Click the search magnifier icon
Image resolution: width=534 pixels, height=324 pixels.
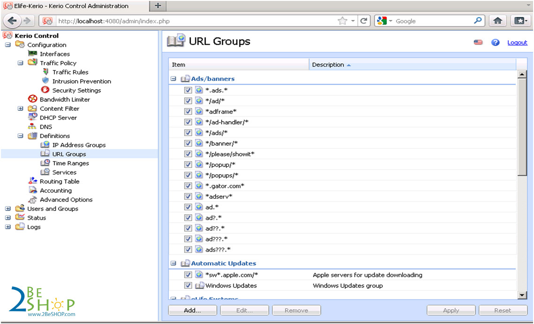click(x=478, y=20)
